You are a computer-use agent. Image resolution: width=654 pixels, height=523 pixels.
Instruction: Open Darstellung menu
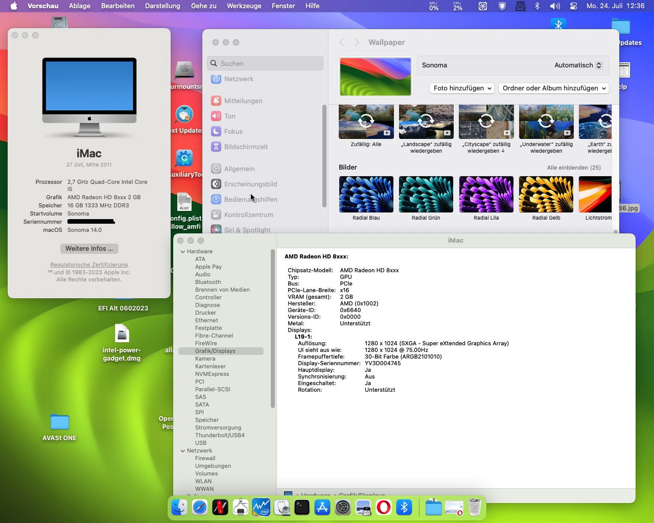click(x=162, y=6)
